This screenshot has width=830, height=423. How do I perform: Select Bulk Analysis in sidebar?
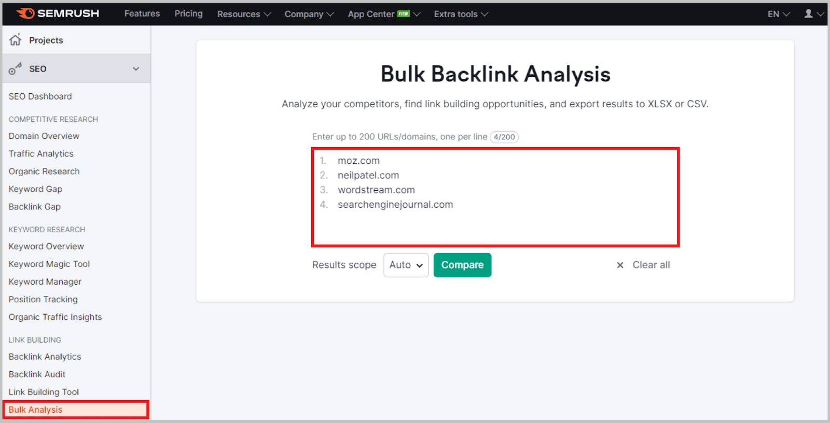click(x=76, y=410)
